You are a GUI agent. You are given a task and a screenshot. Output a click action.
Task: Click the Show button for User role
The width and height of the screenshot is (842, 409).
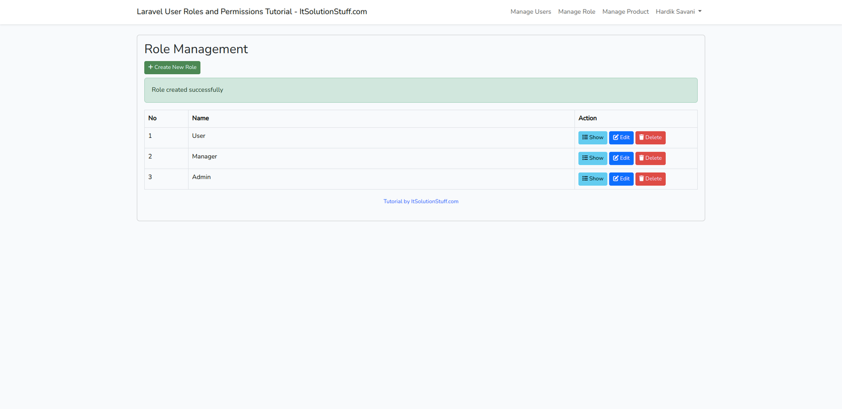[x=593, y=137]
